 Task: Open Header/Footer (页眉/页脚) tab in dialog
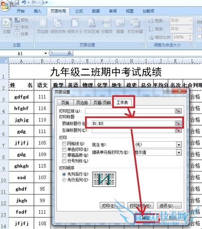click(102, 103)
